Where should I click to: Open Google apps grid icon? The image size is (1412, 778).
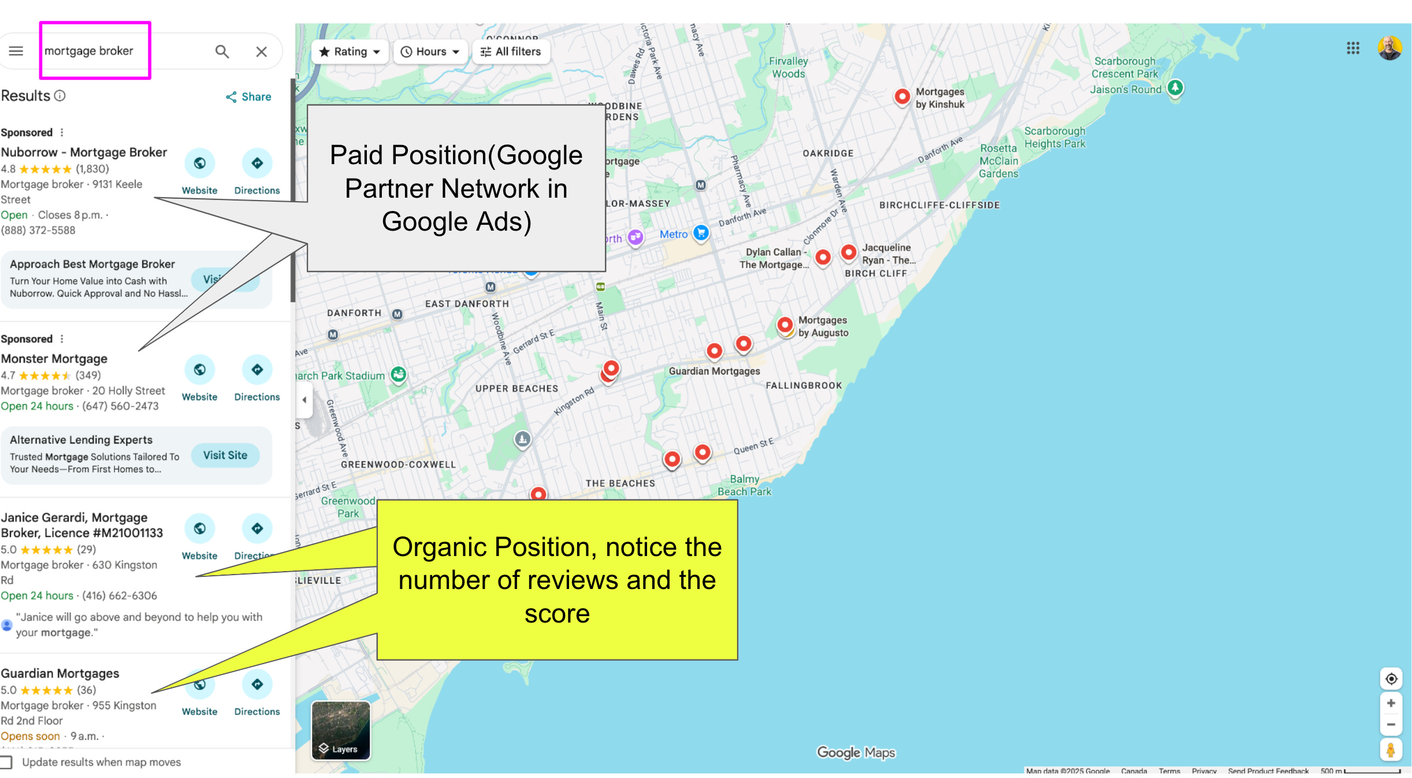[x=1353, y=48]
